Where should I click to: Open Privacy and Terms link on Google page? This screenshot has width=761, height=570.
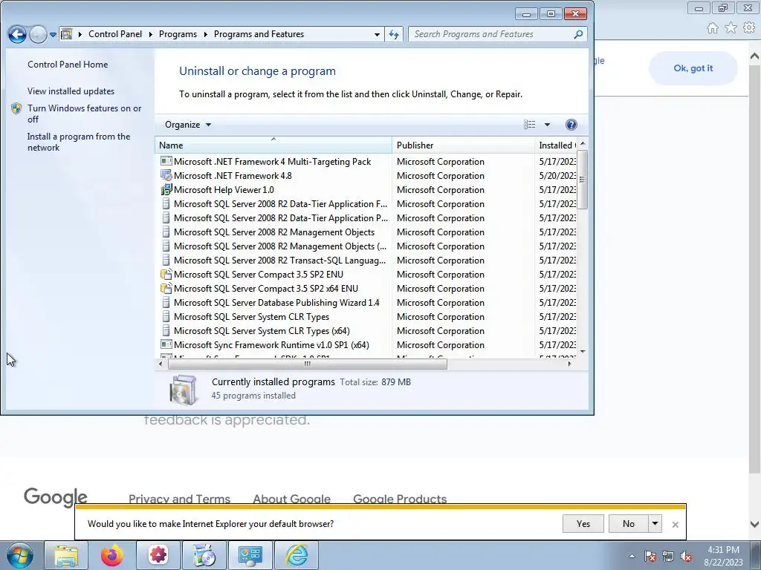tap(179, 498)
